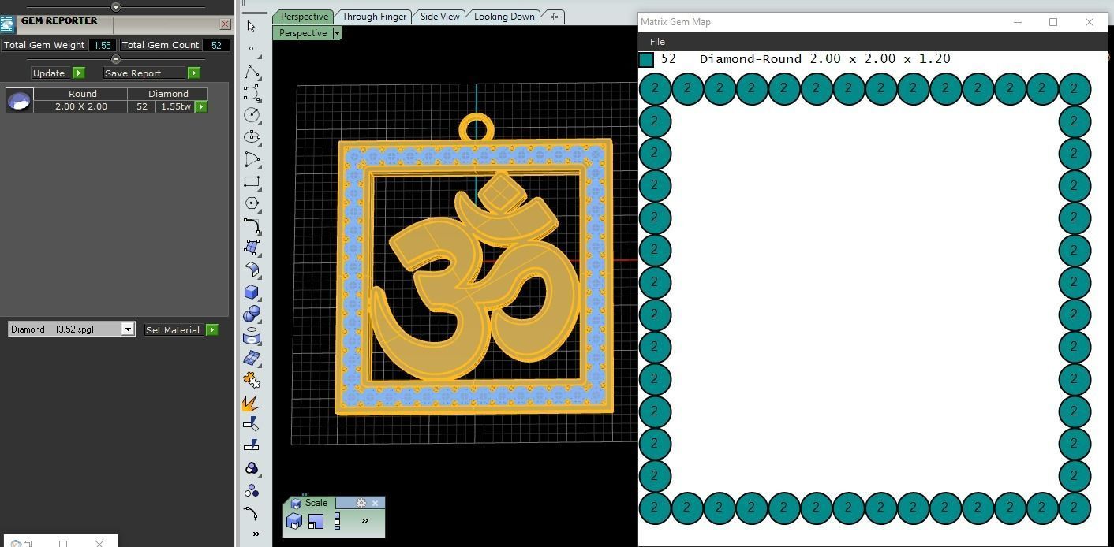Open Scale panel gear settings
This screenshot has height=547, width=1114.
(x=361, y=503)
